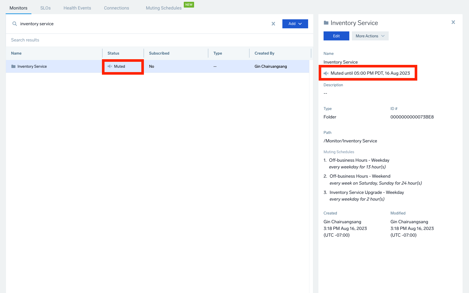Screen dimensions: 469x293
Task: Sort by the Created By column header
Action: [x=264, y=53]
